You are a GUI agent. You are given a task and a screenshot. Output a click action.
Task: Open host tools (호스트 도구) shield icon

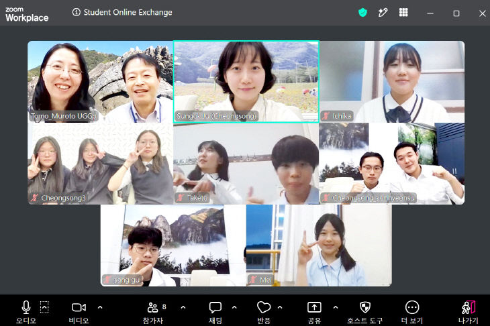coord(365,312)
